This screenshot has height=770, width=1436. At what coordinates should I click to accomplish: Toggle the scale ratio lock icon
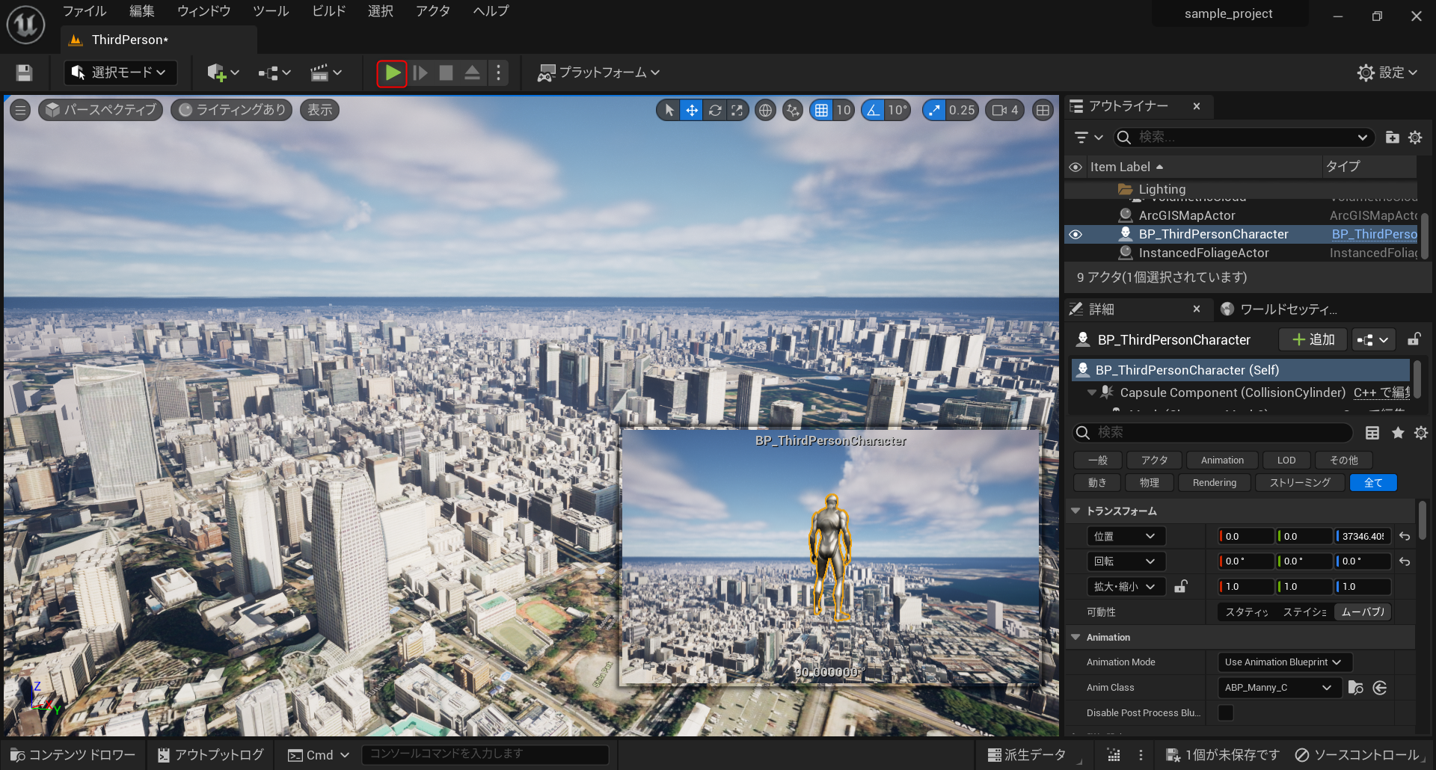click(x=1180, y=587)
